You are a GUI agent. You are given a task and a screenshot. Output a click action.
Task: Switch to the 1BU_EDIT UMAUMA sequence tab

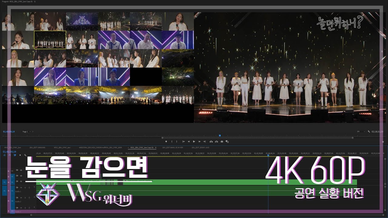click(37, 148)
